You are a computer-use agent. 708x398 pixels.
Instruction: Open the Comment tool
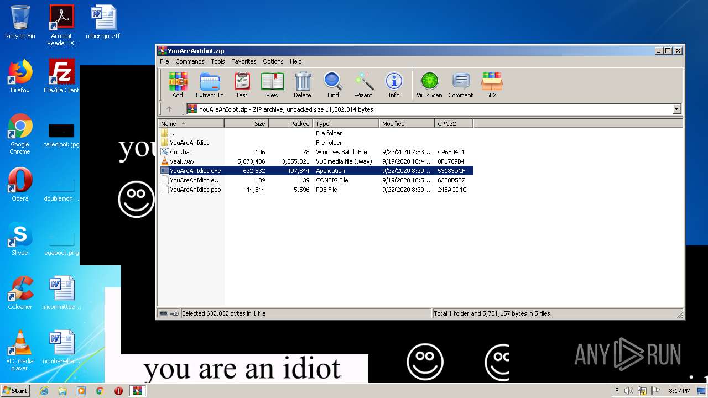pos(461,85)
